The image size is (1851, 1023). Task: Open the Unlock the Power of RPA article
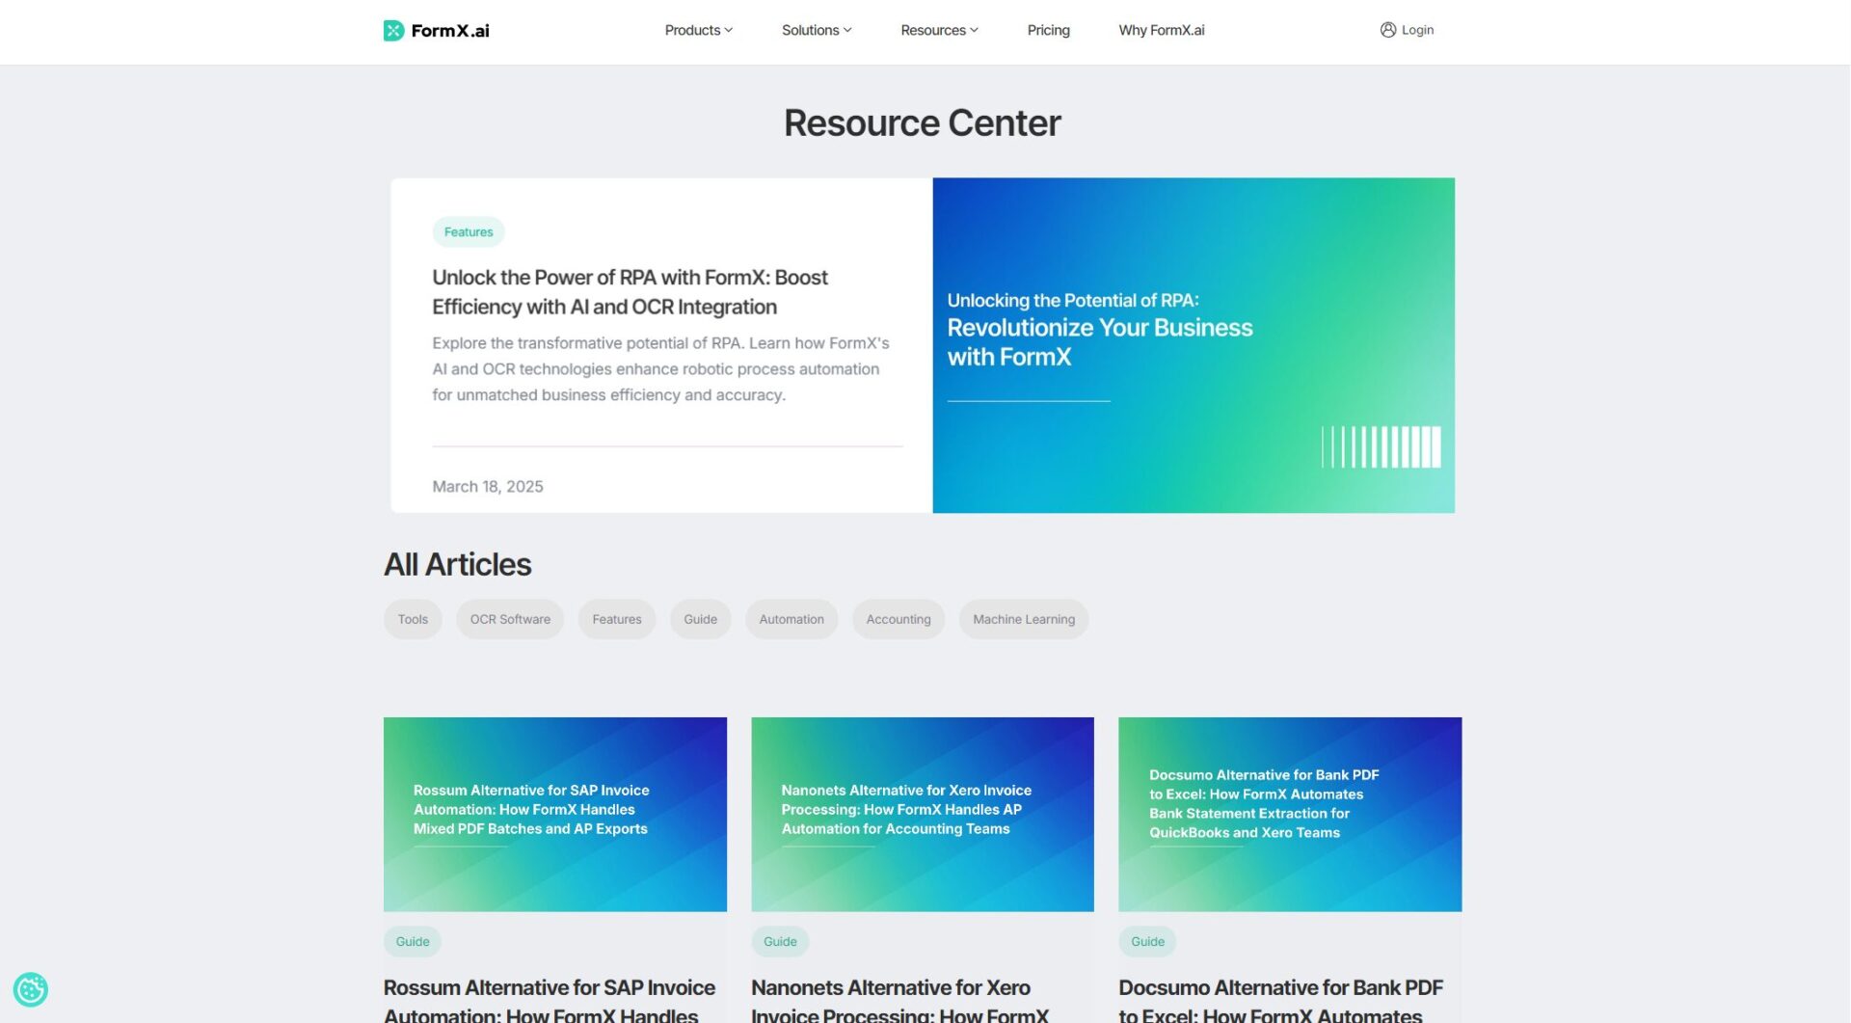629,292
